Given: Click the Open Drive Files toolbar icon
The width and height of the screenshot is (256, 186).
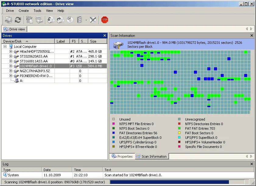Looking at the screenshot, I should [x=30, y=20].
